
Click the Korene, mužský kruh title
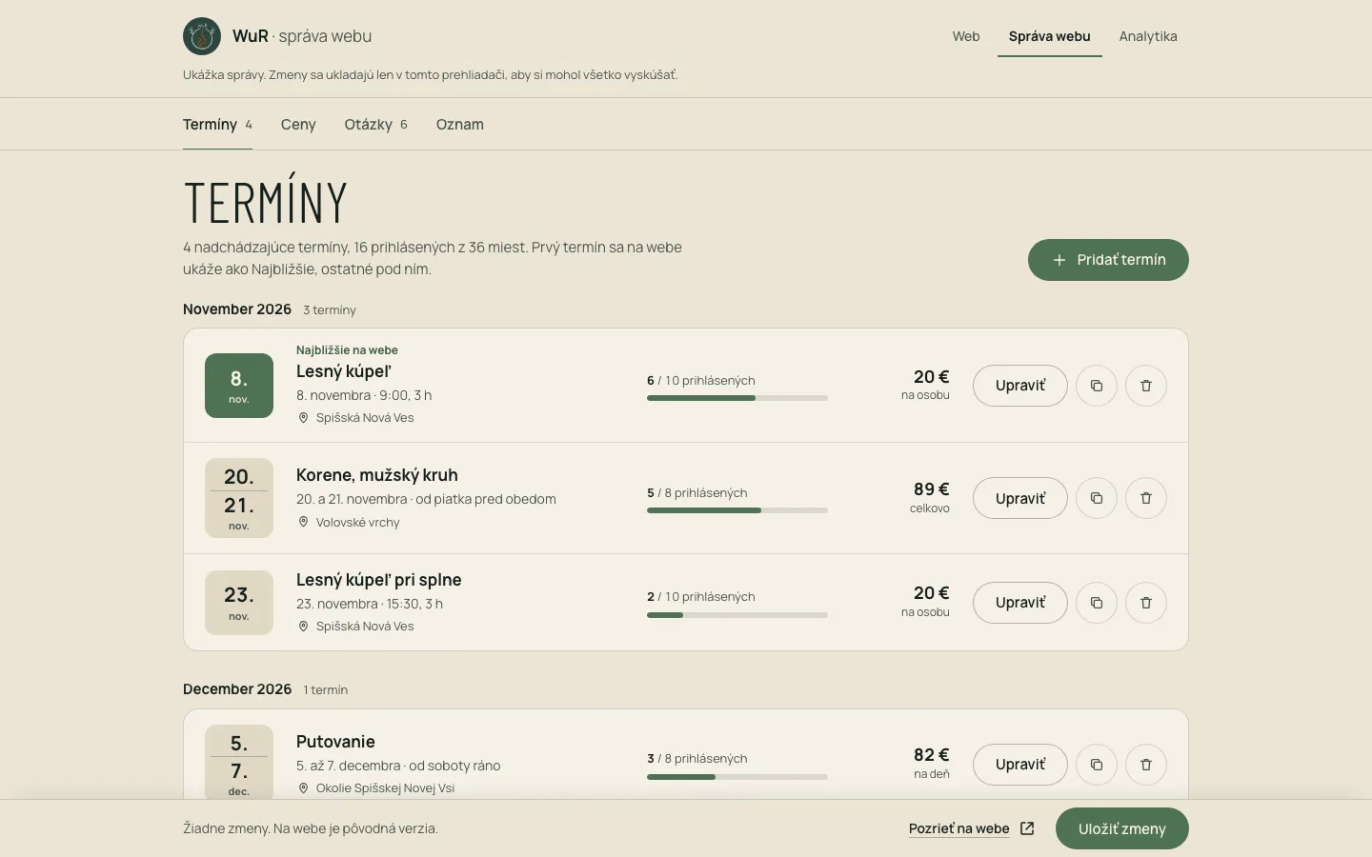click(377, 475)
